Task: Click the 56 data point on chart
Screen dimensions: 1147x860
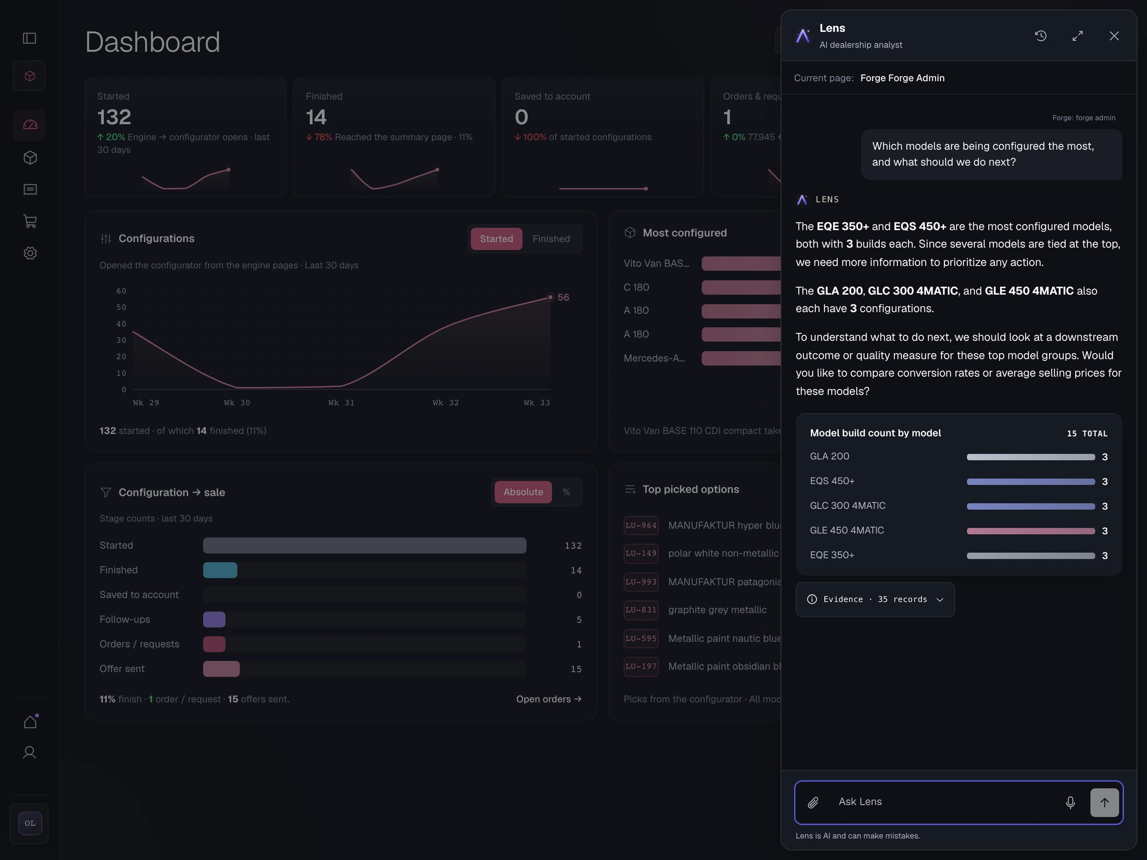Action: click(x=550, y=297)
